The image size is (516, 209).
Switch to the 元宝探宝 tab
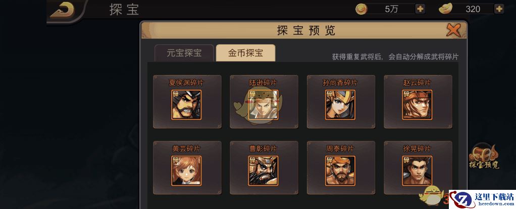[x=184, y=53]
